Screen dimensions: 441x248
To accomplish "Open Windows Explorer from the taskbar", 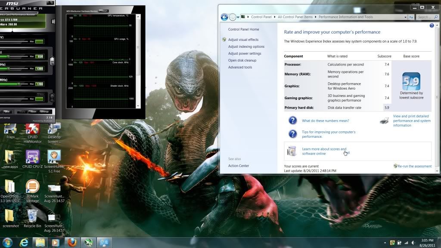I will [x=40, y=242].
